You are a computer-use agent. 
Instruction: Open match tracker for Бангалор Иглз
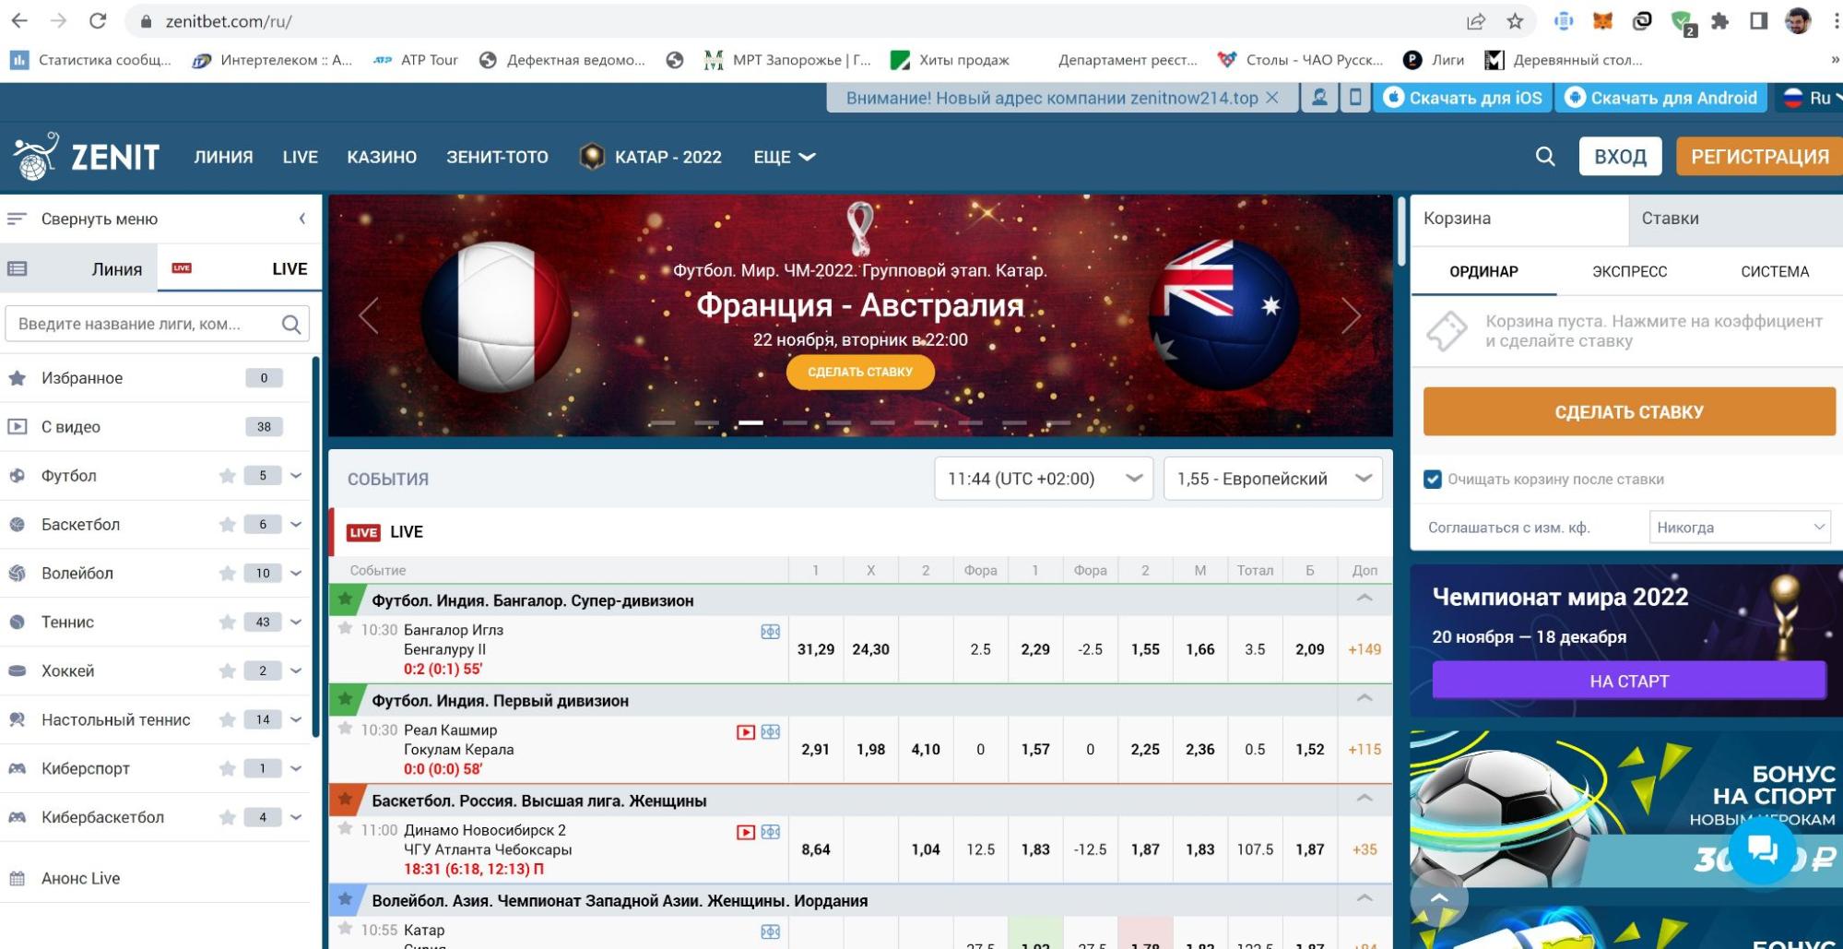pos(771,632)
